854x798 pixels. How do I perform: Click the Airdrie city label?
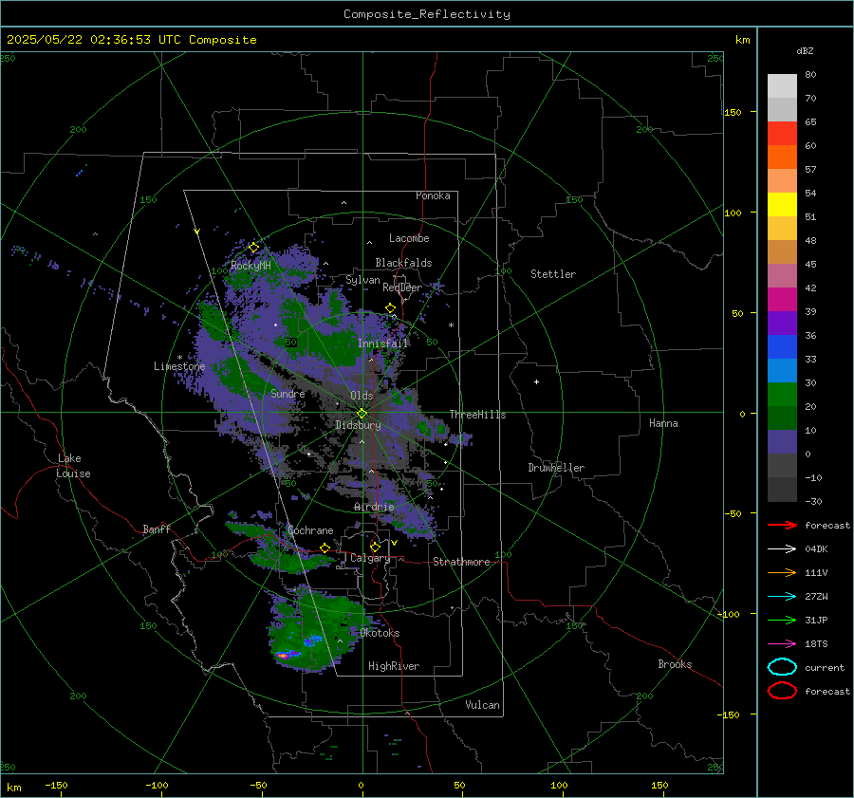click(x=374, y=507)
